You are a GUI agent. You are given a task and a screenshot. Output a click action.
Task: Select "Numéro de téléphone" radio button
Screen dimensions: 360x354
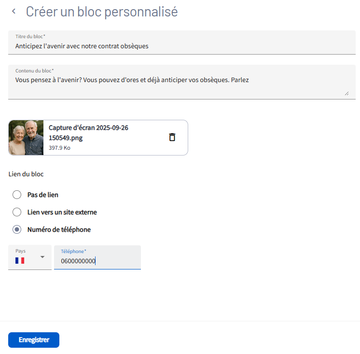[x=17, y=229]
